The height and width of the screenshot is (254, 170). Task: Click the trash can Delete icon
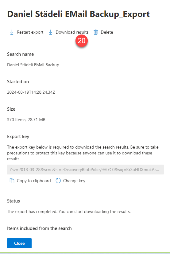96,32
